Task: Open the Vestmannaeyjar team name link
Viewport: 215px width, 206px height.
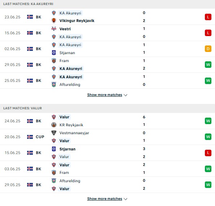Action: coord(74,133)
